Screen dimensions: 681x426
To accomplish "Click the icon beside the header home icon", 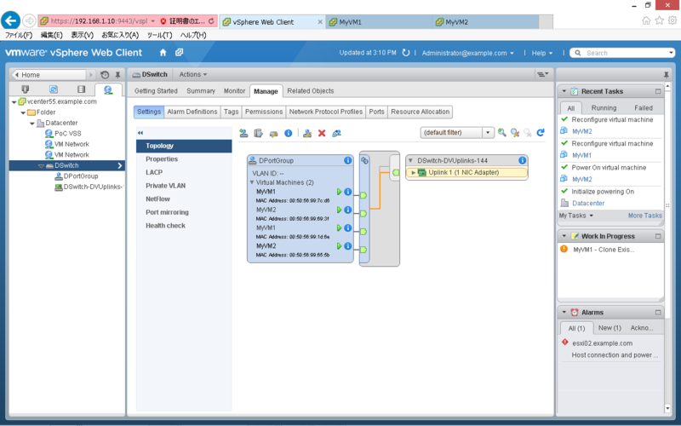I will 179,53.
